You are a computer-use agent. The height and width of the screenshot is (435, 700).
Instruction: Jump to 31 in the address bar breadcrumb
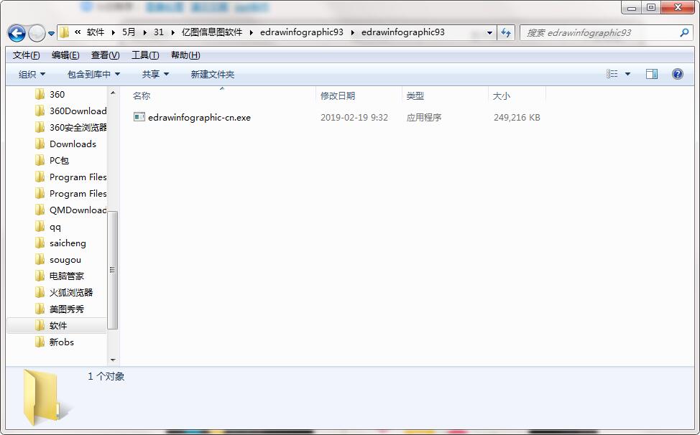pyautogui.click(x=159, y=32)
